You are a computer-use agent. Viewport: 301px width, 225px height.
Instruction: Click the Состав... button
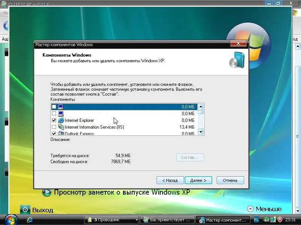pyautogui.click(x=190, y=157)
